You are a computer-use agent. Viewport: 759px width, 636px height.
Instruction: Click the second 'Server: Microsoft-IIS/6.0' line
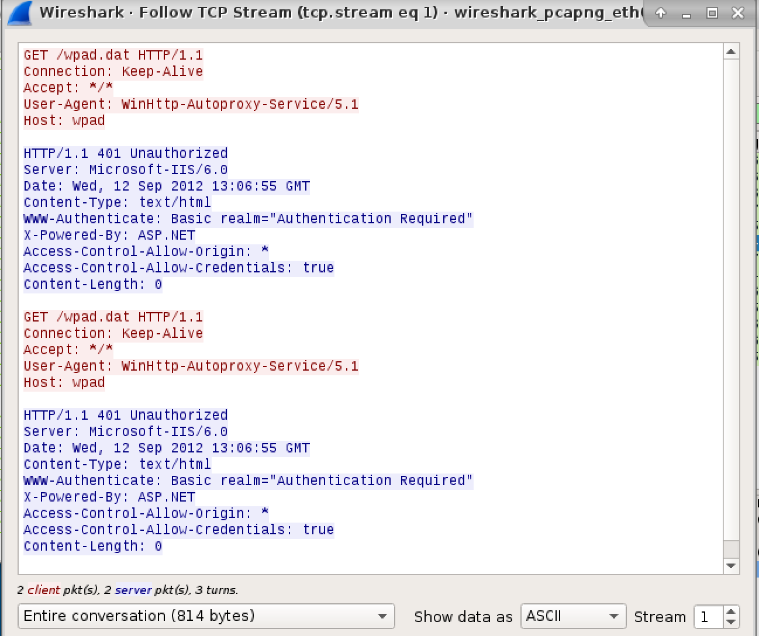[x=125, y=431]
